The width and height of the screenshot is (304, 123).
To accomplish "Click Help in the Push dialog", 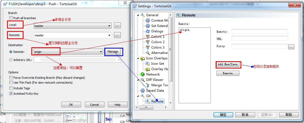I will 118,105.
